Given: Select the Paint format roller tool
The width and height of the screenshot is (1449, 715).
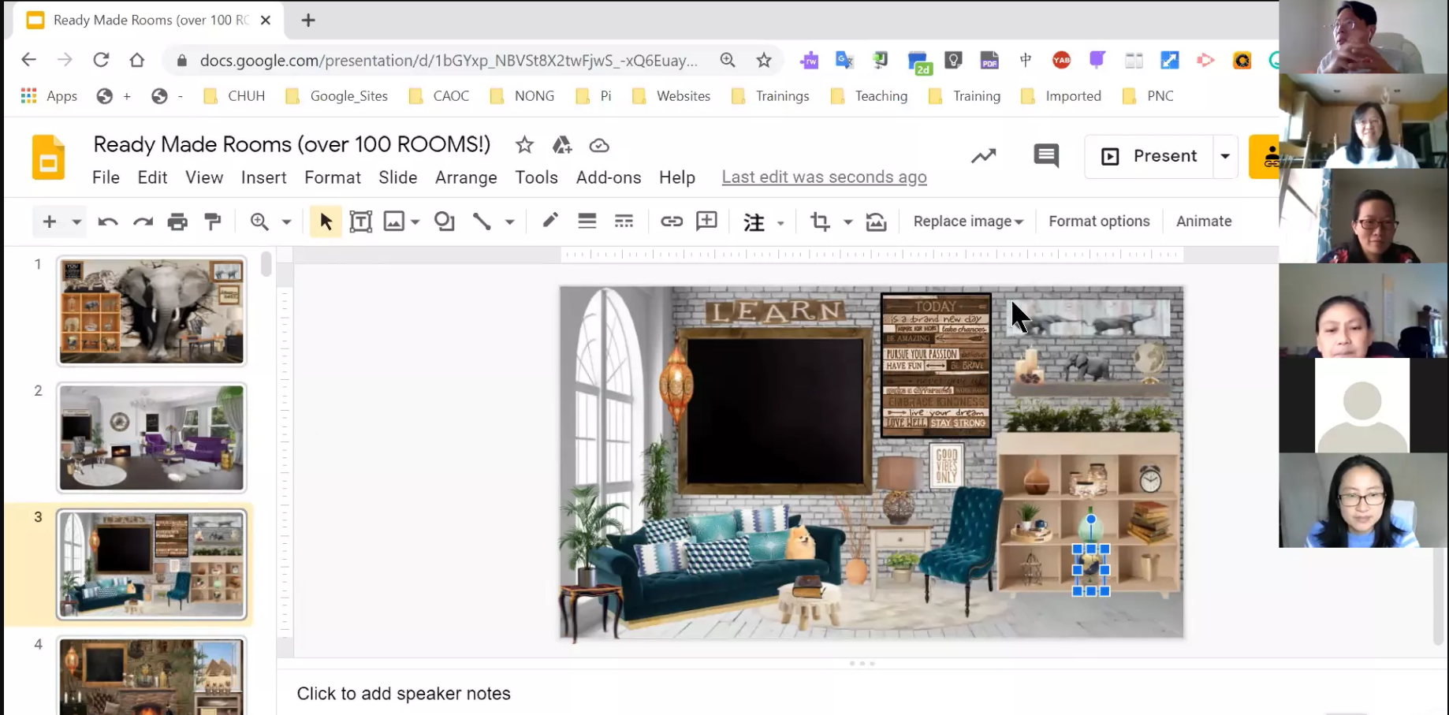Looking at the screenshot, I should point(213,222).
